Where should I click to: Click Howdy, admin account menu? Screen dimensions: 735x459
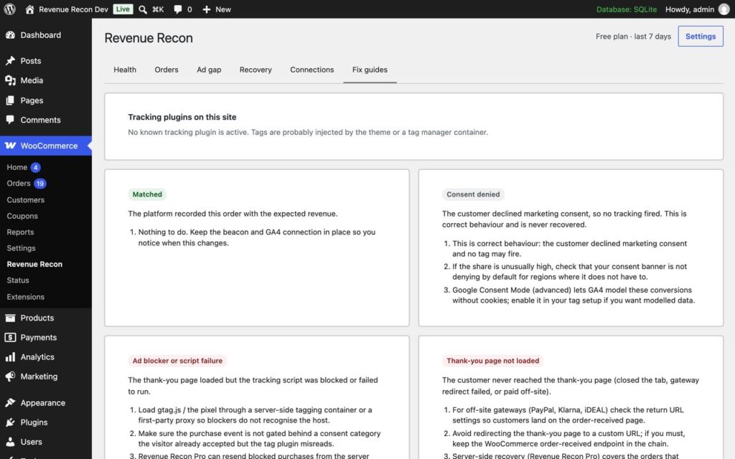coord(690,9)
